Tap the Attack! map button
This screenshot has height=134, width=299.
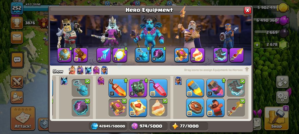(23, 118)
